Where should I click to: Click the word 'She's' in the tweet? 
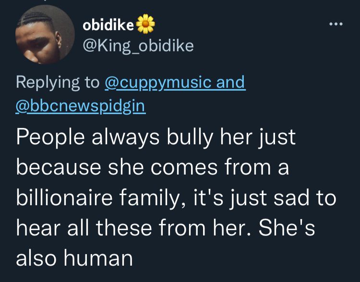287,227
